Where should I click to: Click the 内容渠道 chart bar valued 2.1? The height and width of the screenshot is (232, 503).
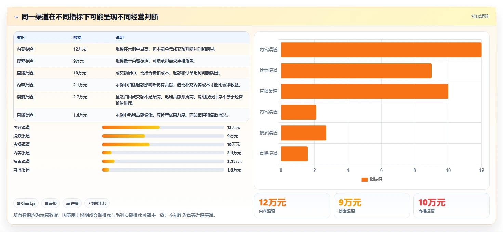(299, 112)
